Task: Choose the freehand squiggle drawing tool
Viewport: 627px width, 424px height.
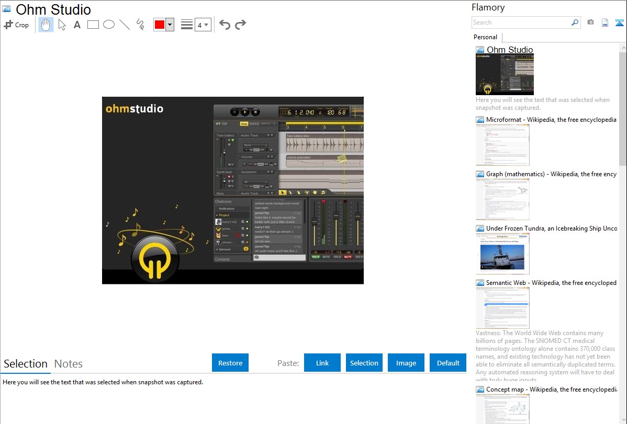Action: tap(140, 25)
